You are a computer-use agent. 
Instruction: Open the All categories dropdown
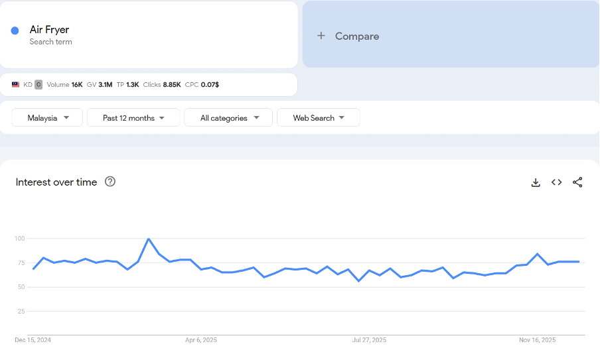[x=228, y=118]
